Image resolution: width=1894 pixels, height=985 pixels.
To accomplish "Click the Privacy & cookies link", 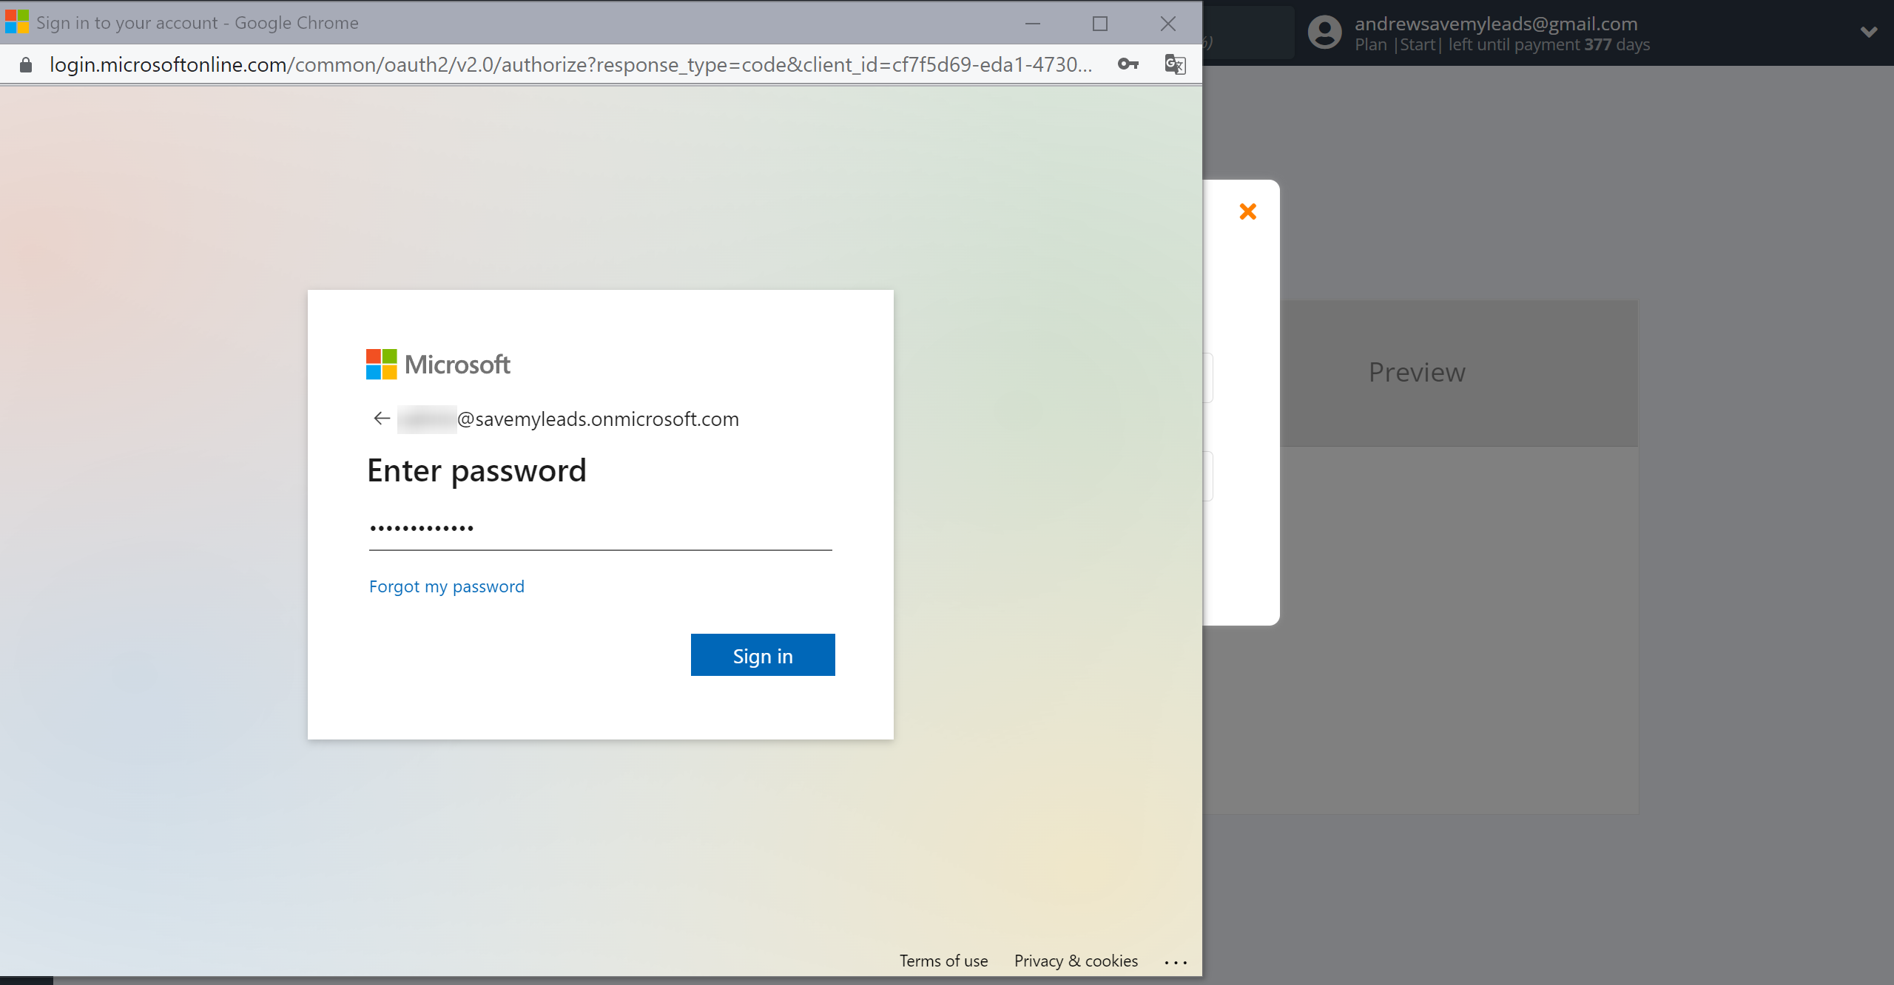I will (1076, 960).
